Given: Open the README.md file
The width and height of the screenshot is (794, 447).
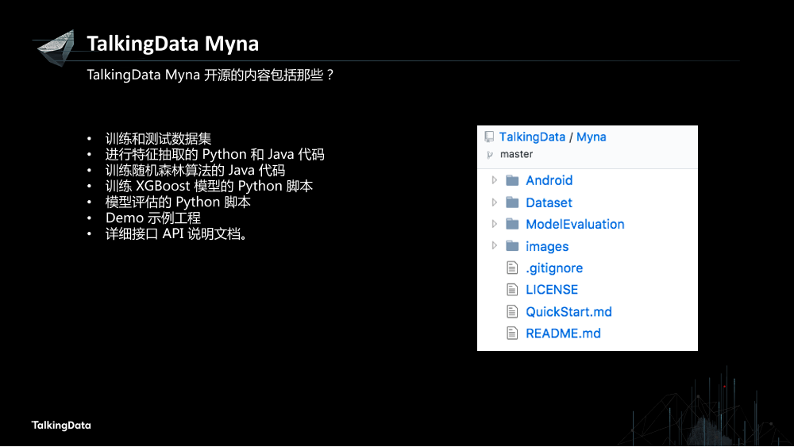Looking at the screenshot, I should (563, 333).
